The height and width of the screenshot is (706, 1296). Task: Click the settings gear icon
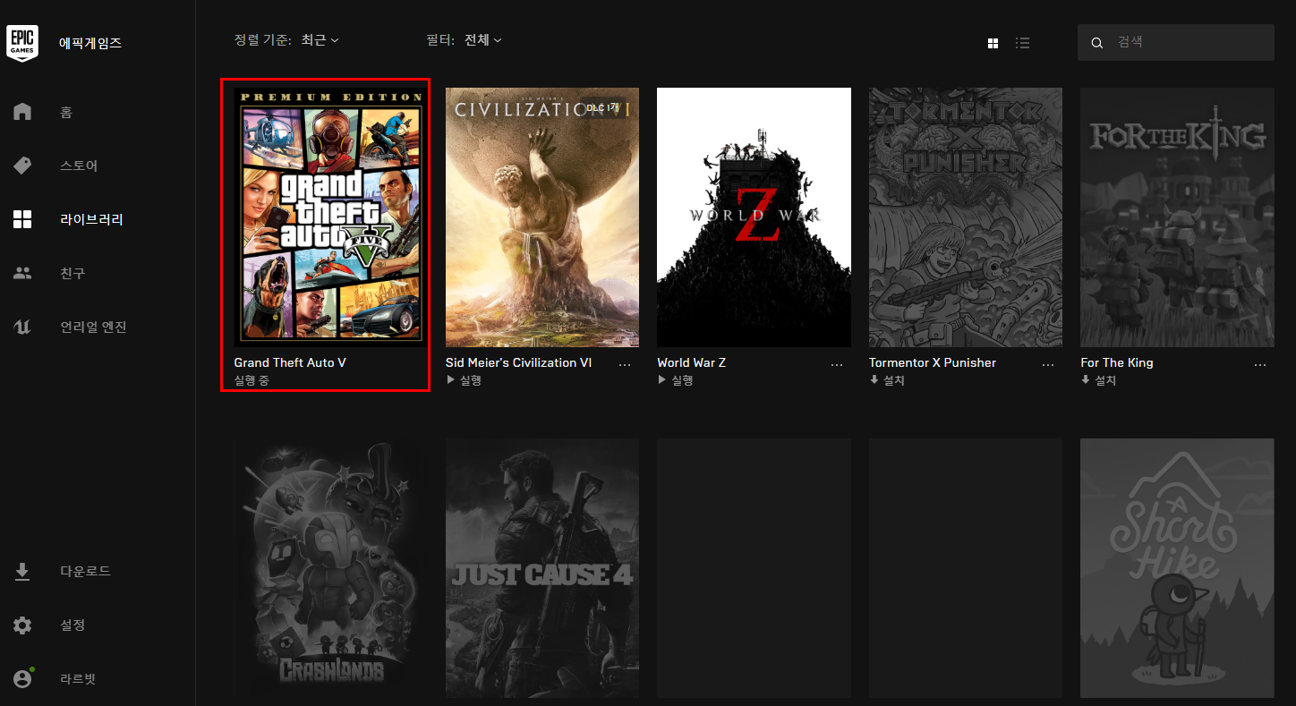pos(22,625)
